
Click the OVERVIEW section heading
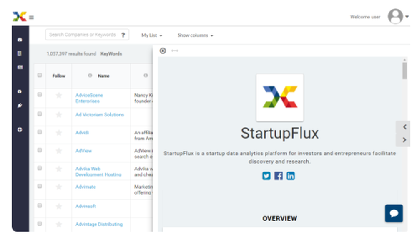pos(279,218)
